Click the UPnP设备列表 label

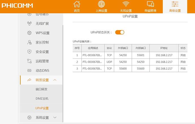point(82,42)
